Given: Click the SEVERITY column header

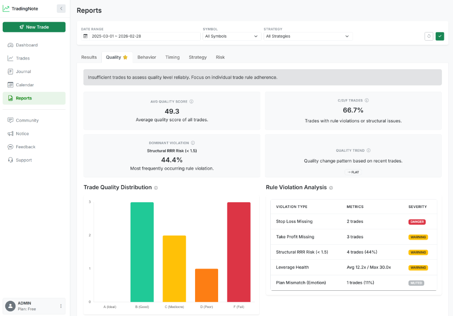Looking at the screenshot, I should [418, 207].
